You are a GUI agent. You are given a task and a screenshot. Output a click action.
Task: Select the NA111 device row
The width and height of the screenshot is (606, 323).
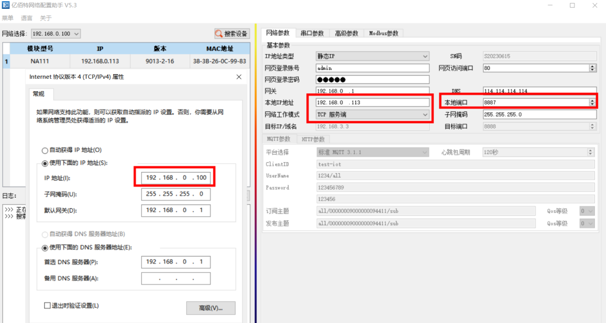click(42, 61)
